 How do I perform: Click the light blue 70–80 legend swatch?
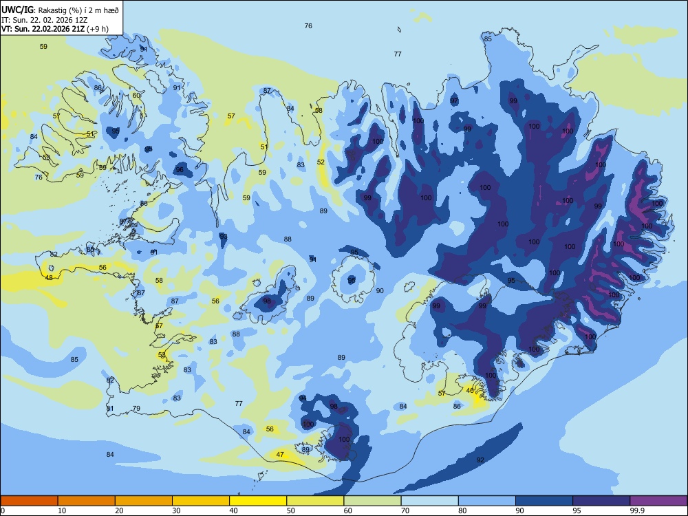(429, 501)
